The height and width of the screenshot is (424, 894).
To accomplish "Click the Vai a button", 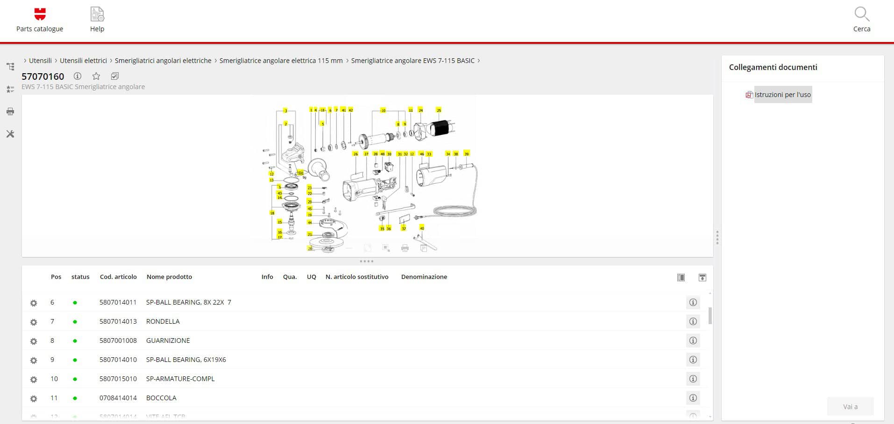I will pyautogui.click(x=850, y=407).
